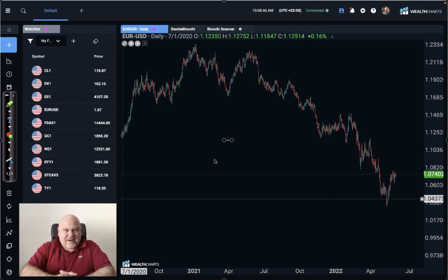Open the search magnifier in top bar
This screenshot has width=448, height=280.
click(x=23, y=11)
